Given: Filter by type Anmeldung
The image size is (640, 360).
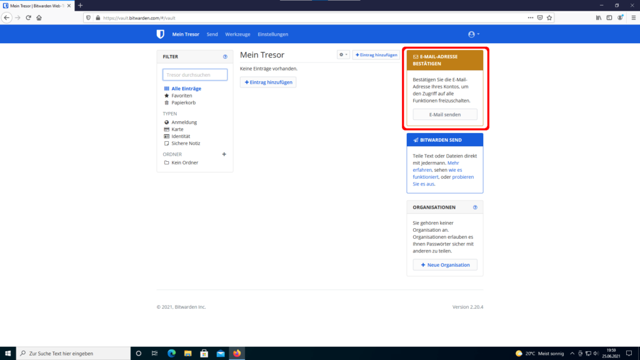Looking at the screenshot, I should [x=184, y=122].
